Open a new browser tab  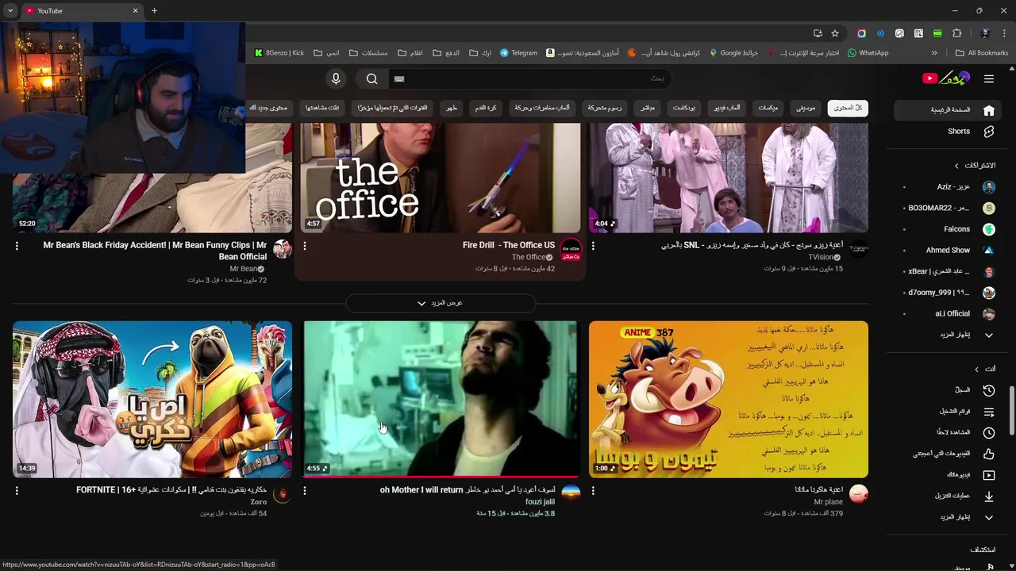(x=154, y=10)
